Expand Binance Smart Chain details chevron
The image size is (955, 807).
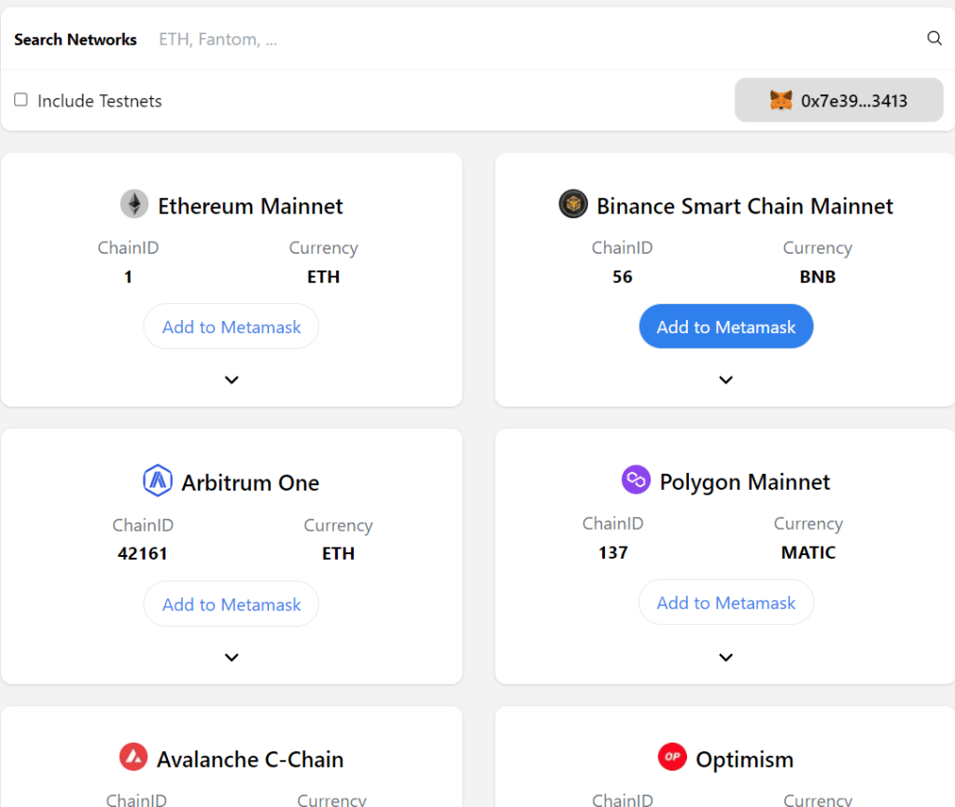[725, 380]
